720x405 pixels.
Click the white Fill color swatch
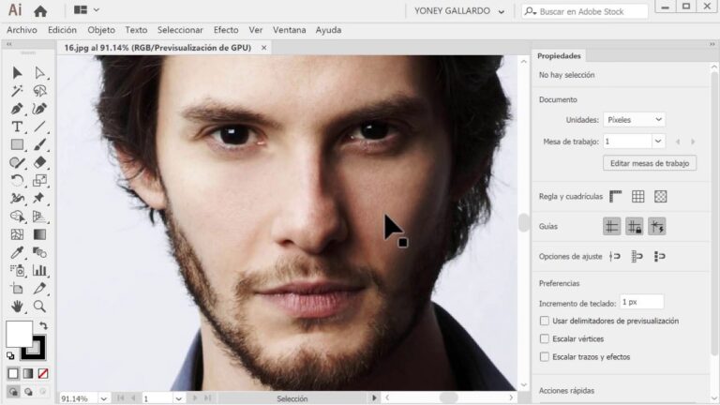click(x=19, y=334)
